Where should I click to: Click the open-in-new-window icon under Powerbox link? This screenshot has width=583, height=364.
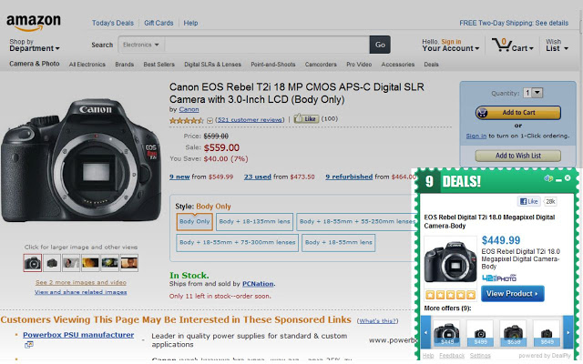pos(28,345)
